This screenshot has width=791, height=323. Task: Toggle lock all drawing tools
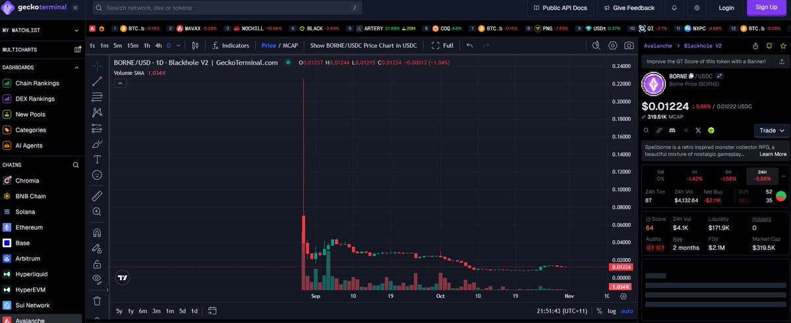(x=97, y=264)
